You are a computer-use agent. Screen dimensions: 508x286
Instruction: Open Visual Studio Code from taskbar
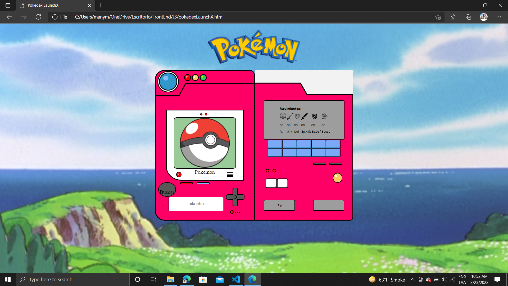click(236, 279)
